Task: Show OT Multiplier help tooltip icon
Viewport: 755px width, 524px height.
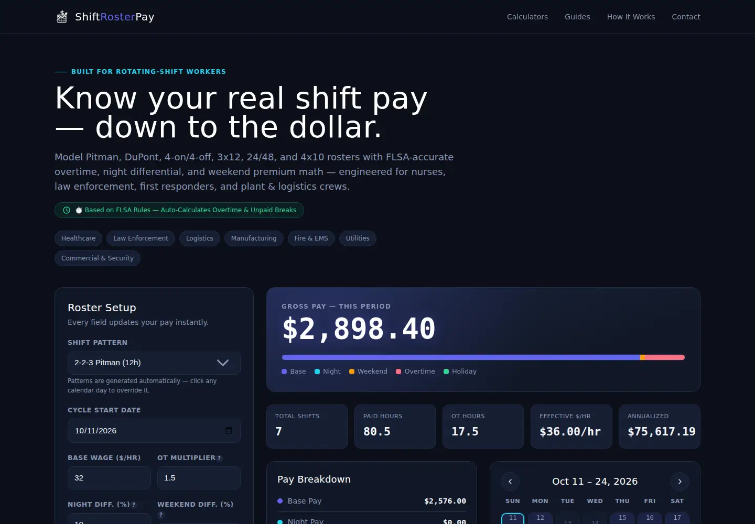Action: tap(220, 458)
